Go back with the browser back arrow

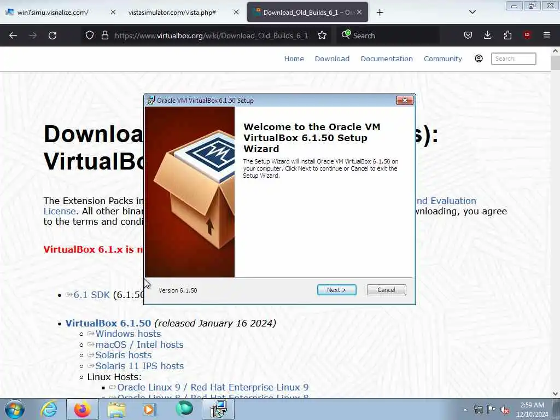[13, 36]
